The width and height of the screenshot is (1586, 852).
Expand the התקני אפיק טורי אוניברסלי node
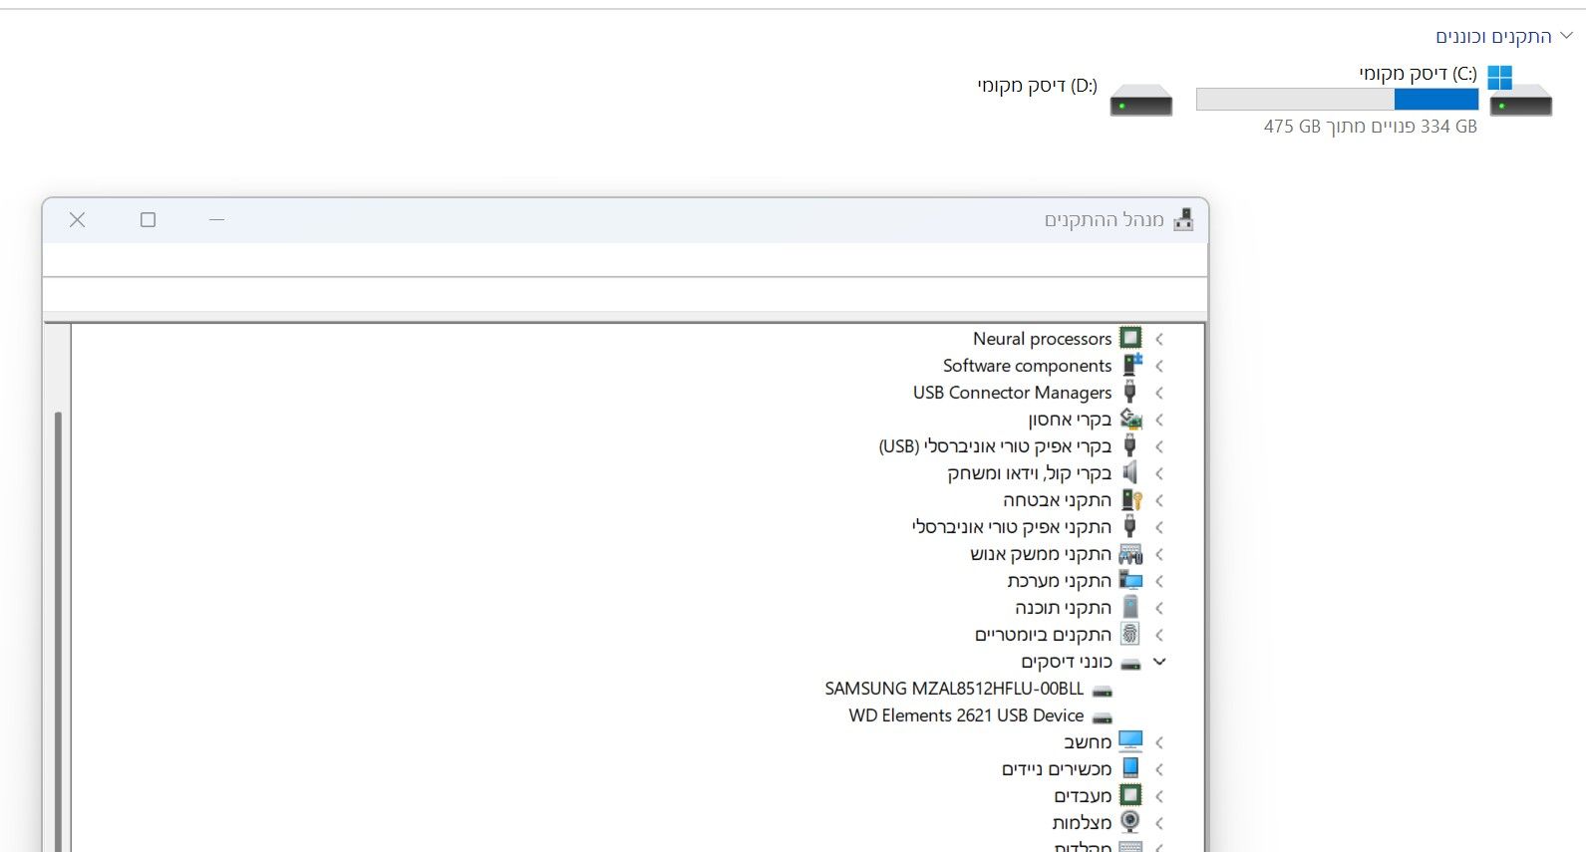tap(1159, 527)
